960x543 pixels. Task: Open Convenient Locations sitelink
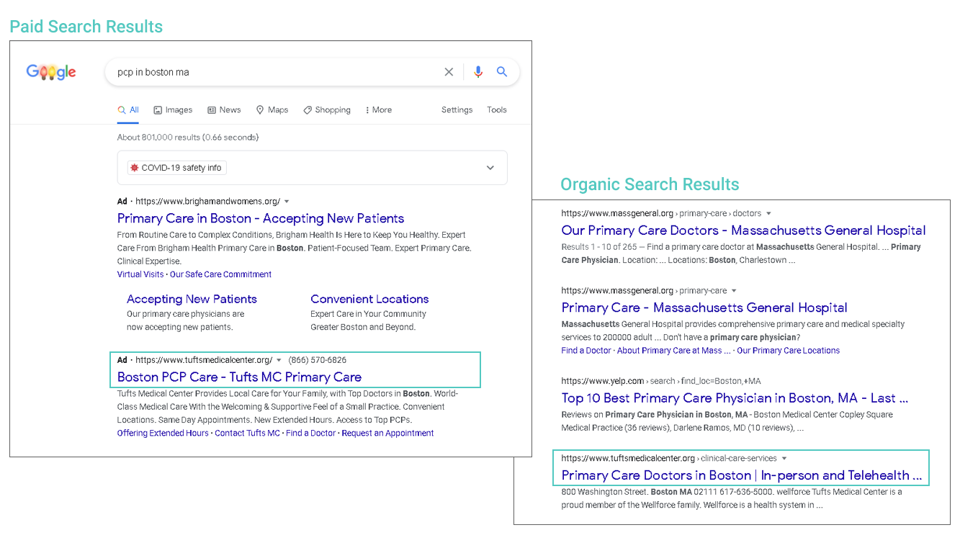tap(369, 299)
